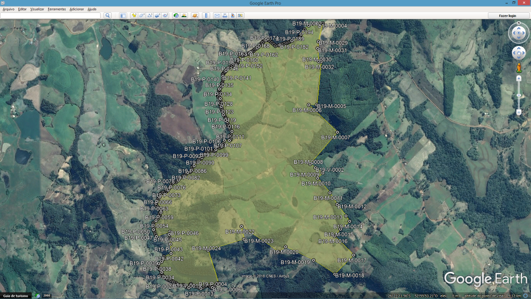The image size is (531, 299).
Task: Select the Add Image Overlay tool
Action: click(x=158, y=16)
